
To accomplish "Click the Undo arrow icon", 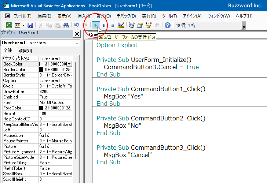I will pos(77,25).
